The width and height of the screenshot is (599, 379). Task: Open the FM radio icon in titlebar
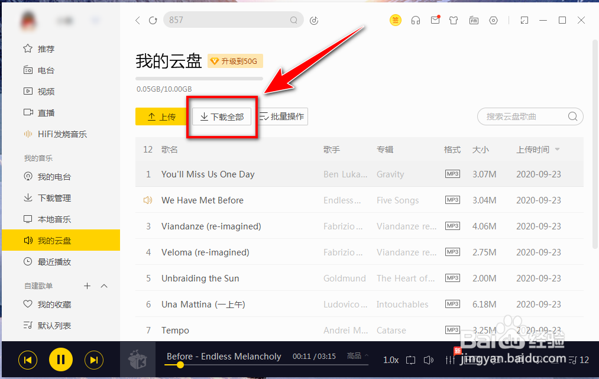(474, 20)
